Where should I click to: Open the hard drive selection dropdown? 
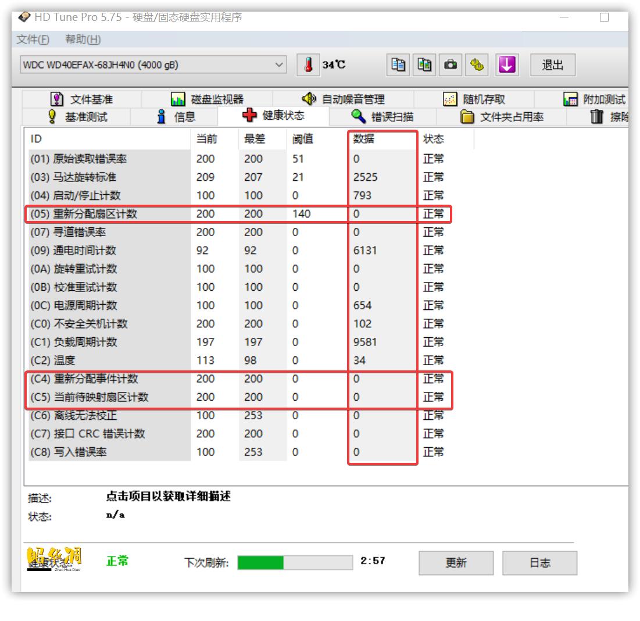click(x=279, y=65)
